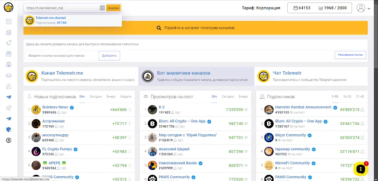Screen dimensions: 378x181
Task: Switch new subscribers to 'Неделя' tab
Action: (126, 96)
